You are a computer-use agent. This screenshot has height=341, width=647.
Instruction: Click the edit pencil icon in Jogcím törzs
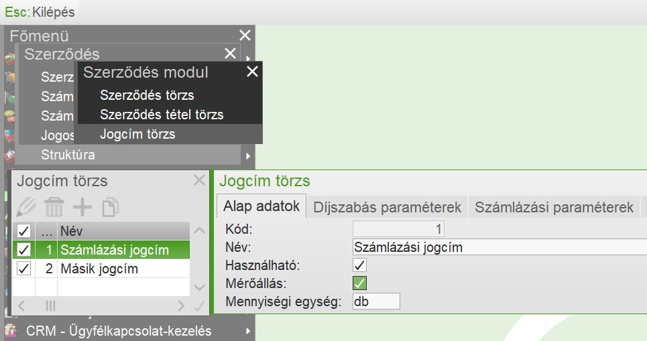pos(26,207)
